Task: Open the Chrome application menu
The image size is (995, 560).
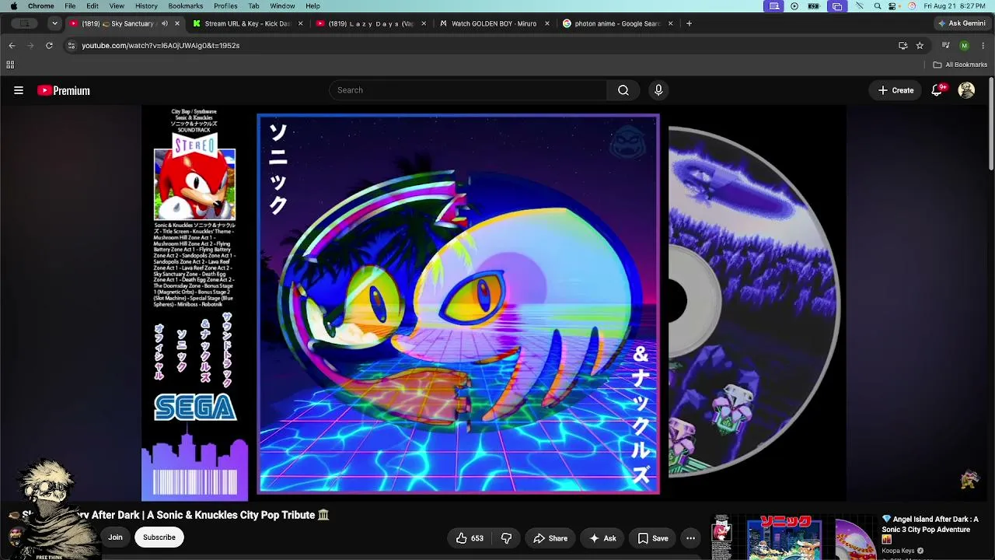Action: click(x=41, y=6)
